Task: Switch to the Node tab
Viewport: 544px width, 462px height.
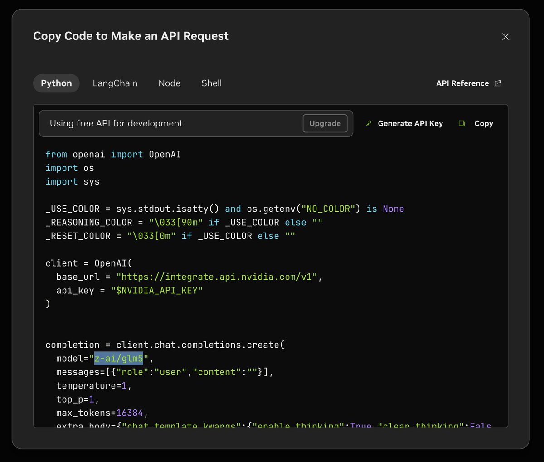Action: tap(170, 83)
